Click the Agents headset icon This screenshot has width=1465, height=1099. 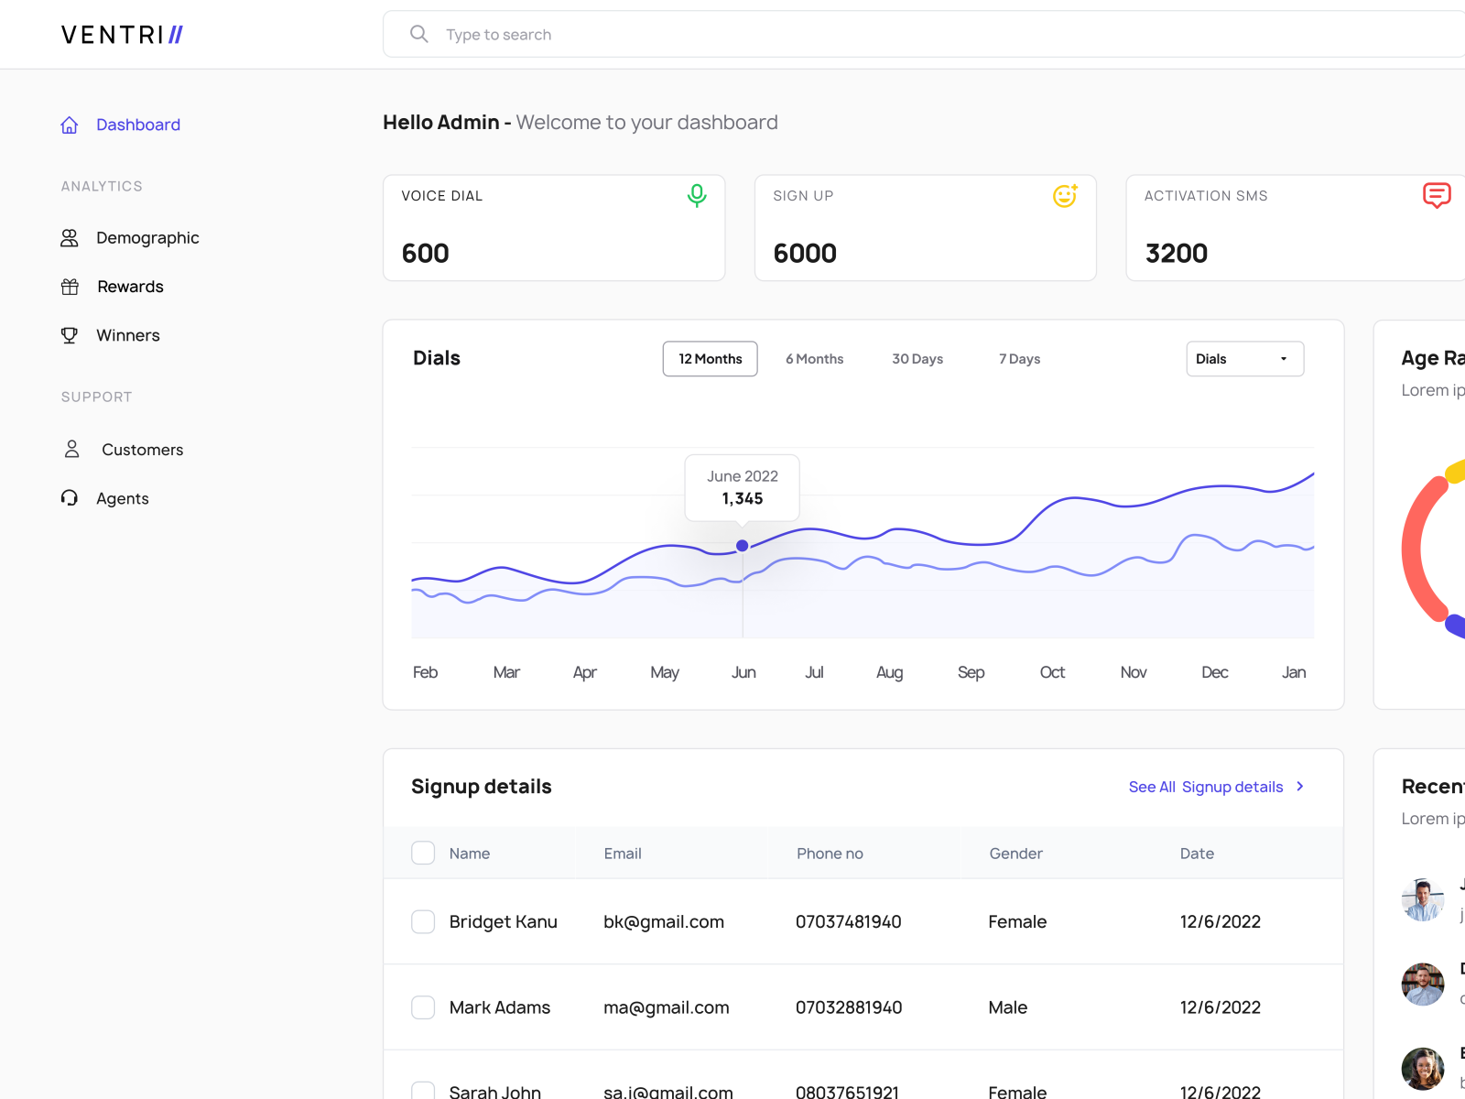(70, 497)
